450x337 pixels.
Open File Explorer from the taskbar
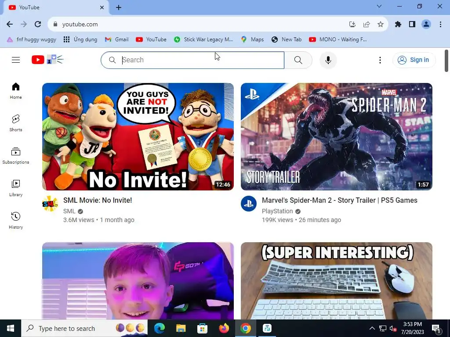(181, 328)
